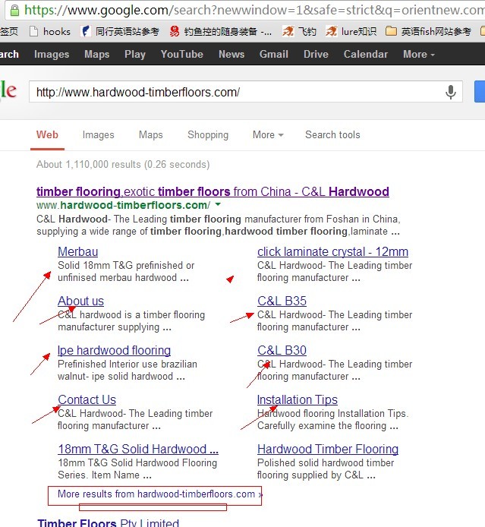
Task: Open the lure知识 bookmark
Action: pos(351,32)
